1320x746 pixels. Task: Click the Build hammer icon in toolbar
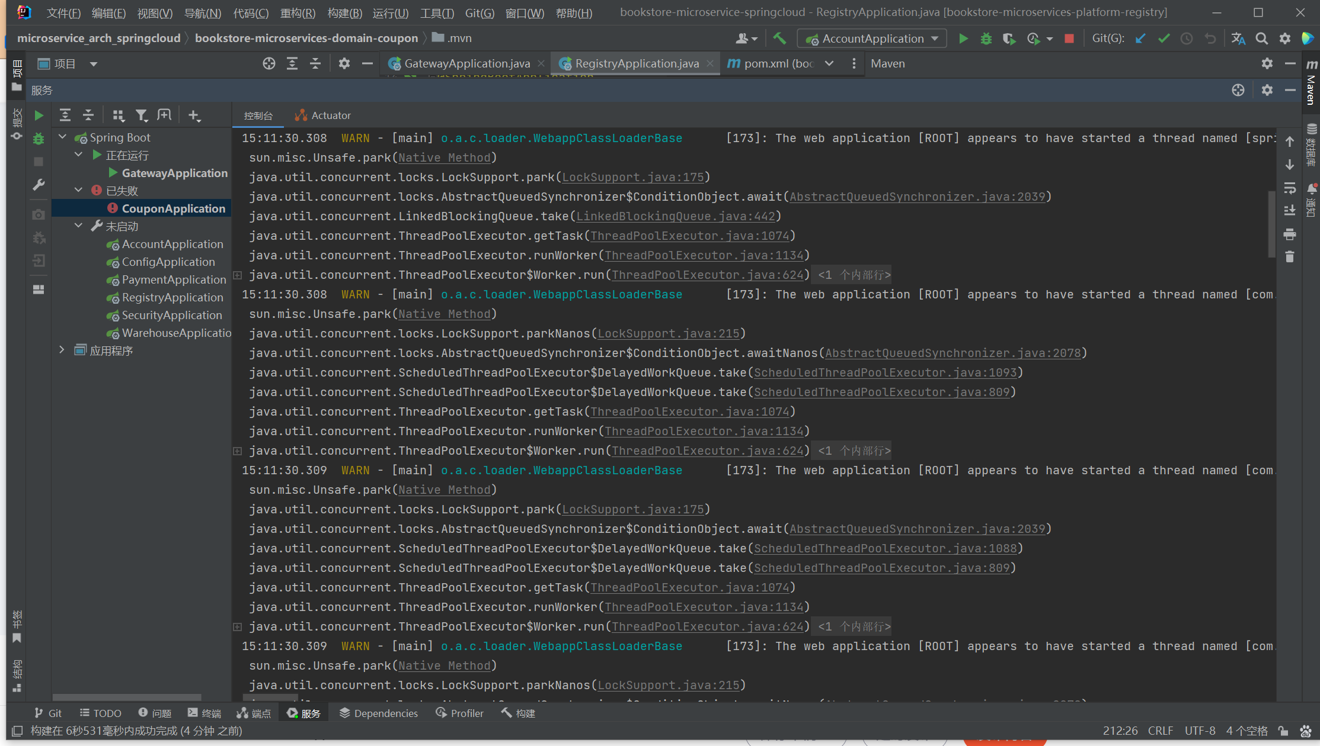click(x=779, y=38)
